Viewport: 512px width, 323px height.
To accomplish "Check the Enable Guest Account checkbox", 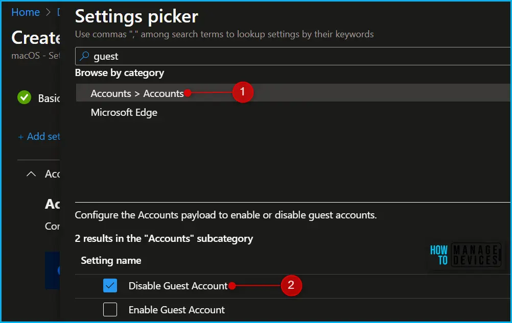I will (110, 309).
